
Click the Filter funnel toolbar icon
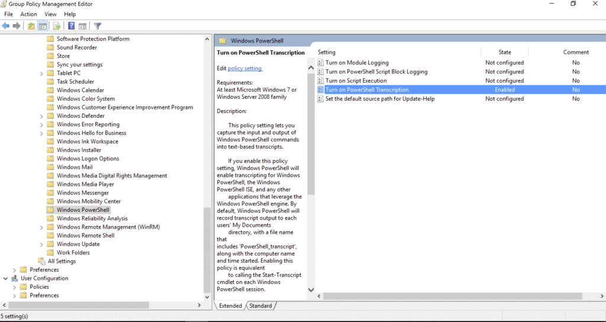tap(98, 26)
